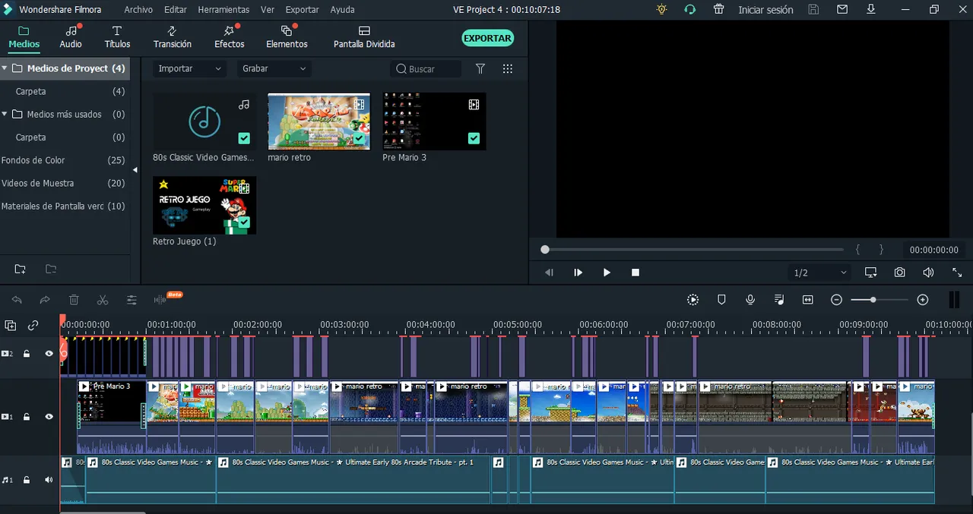This screenshot has width=973, height=514.
Task: Click the Beta audio waveform icon
Action: tap(160, 300)
